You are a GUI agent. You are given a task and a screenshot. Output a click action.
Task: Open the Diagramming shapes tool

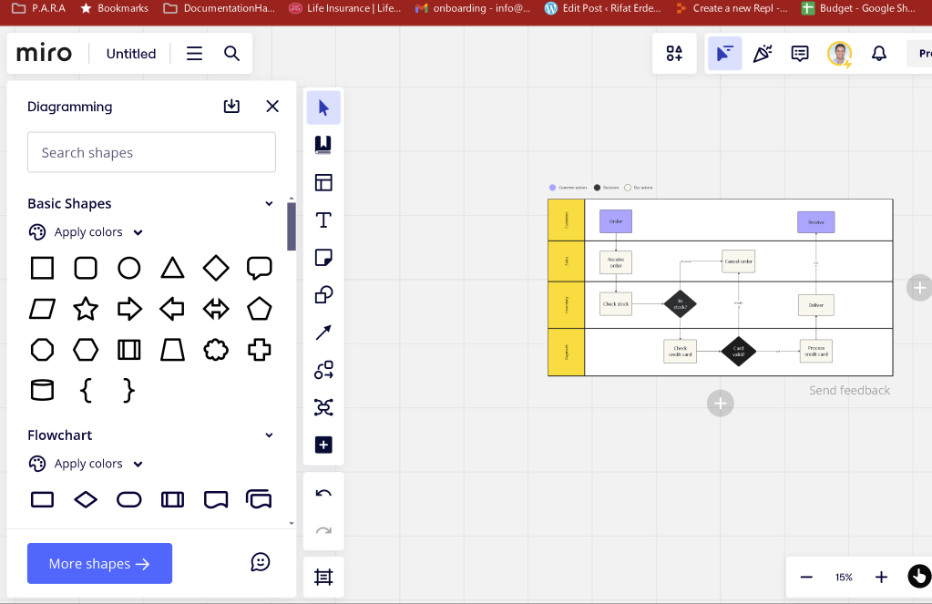coord(323,370)
